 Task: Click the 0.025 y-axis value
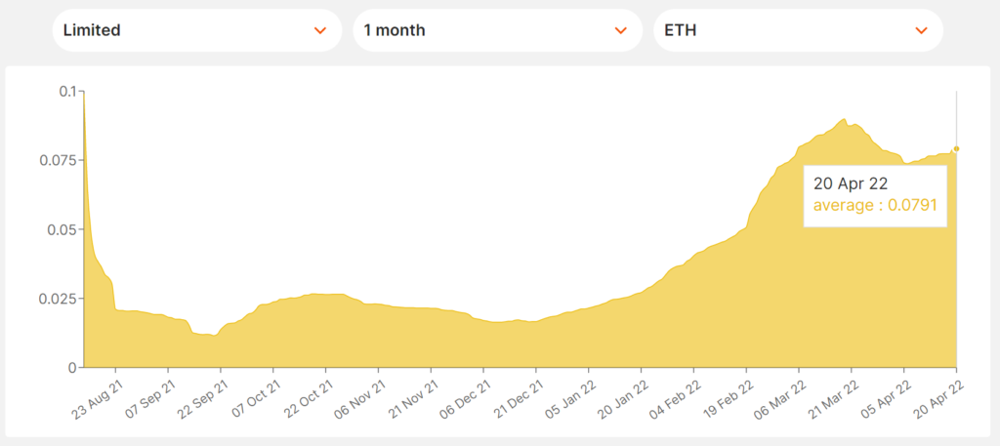59,299
